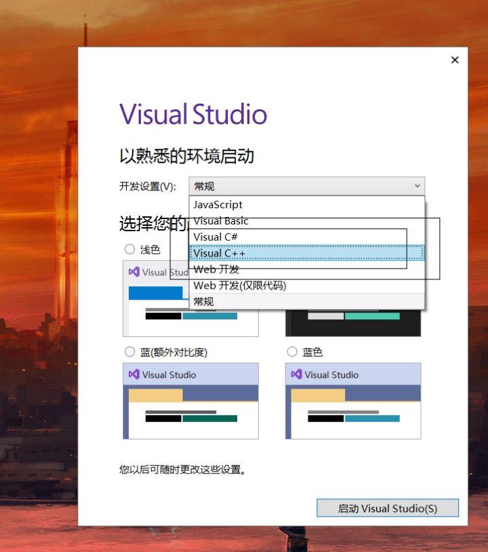
Task: Click the dark theme preview thumbnail
Action: (353, 323)
